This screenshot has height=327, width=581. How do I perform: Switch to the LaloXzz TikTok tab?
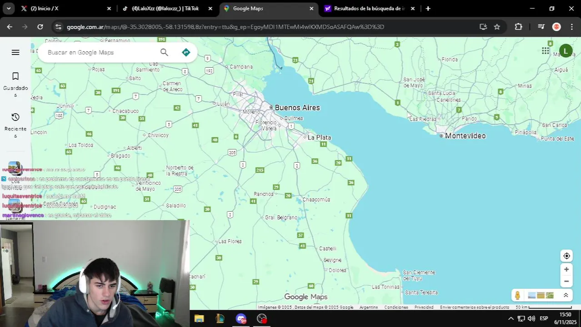click(x=166, y=8)
